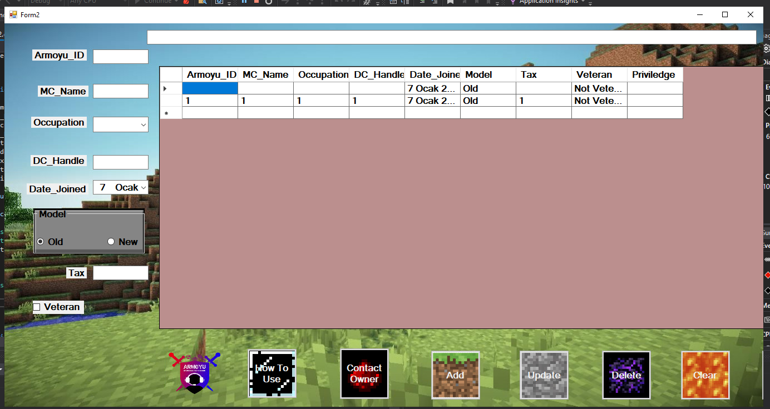Select the Tax cell containing 1
770x409 pixels.
point(544,101)
